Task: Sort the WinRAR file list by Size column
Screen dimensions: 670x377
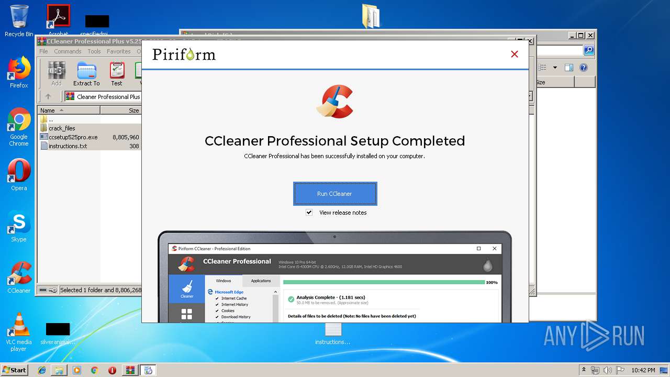Action: (x=121, y=110)
